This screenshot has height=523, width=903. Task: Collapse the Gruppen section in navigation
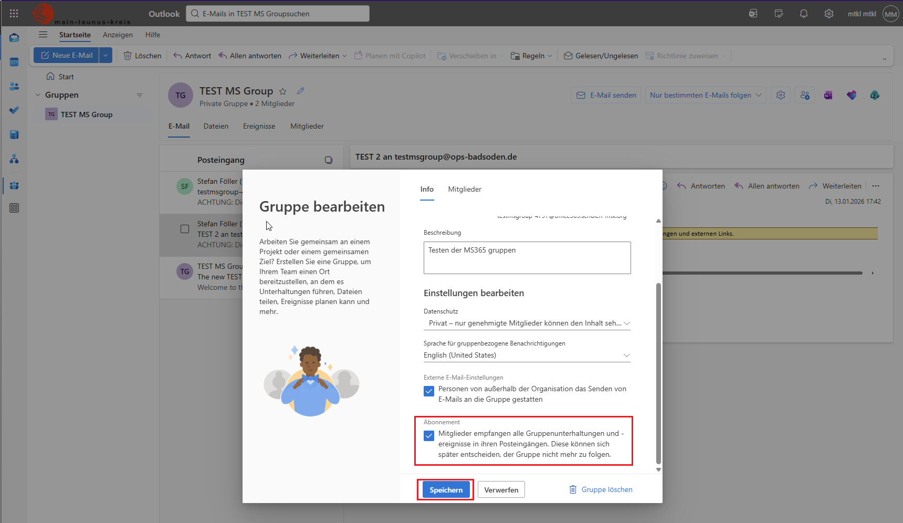(37, 95)
